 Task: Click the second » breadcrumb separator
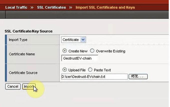tap(71, 7)
